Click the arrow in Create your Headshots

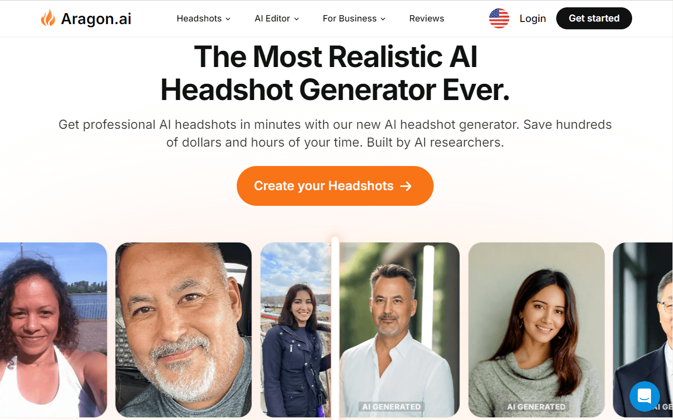(406, 186)
